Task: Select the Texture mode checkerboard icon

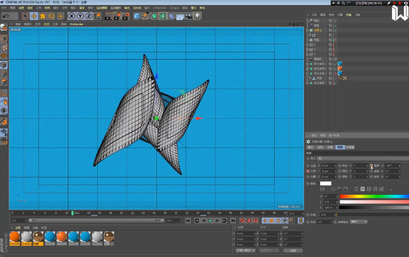Action: coord(4,47)
